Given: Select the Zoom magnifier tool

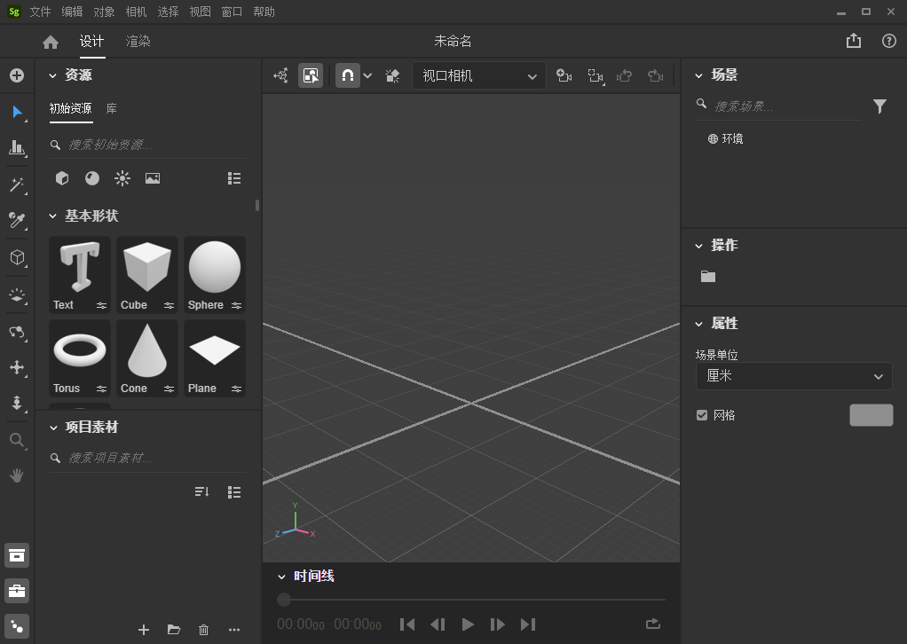Looking at the screenshot, I should tap(17, 441).
